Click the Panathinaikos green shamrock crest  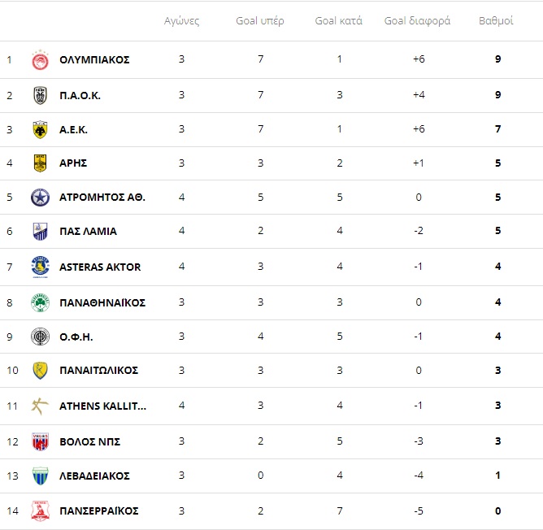(40, 302)
